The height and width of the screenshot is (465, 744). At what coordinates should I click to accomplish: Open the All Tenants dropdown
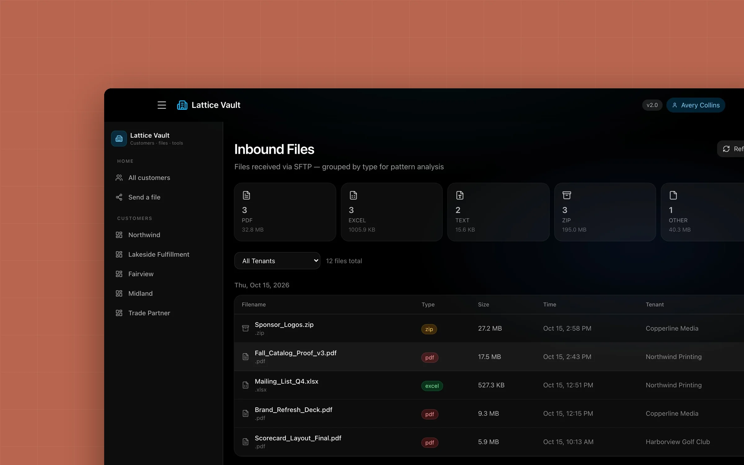277,261
